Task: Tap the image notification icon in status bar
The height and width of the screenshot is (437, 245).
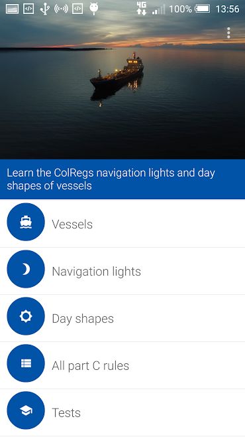Action: (12, 9)
